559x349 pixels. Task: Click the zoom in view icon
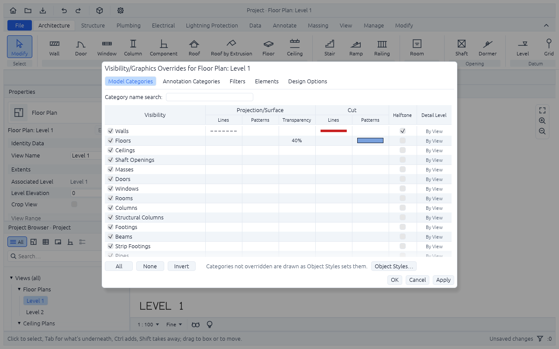tap(542, 121)
